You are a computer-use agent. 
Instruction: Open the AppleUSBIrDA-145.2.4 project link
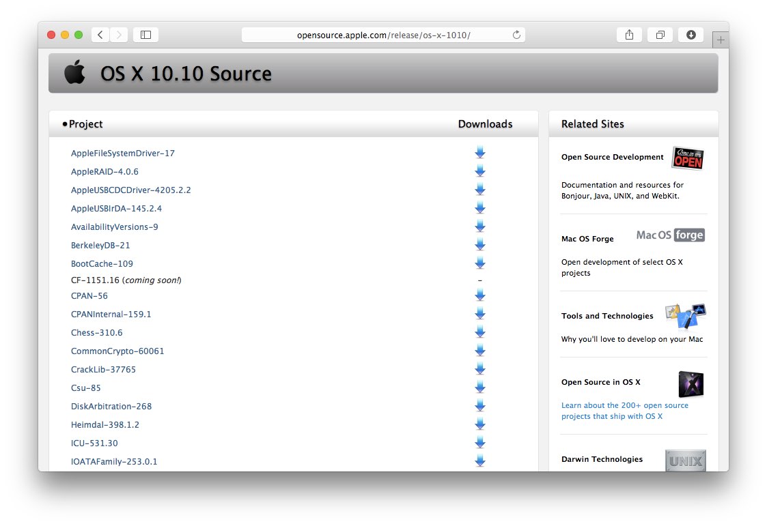click(x=116, y=208)
